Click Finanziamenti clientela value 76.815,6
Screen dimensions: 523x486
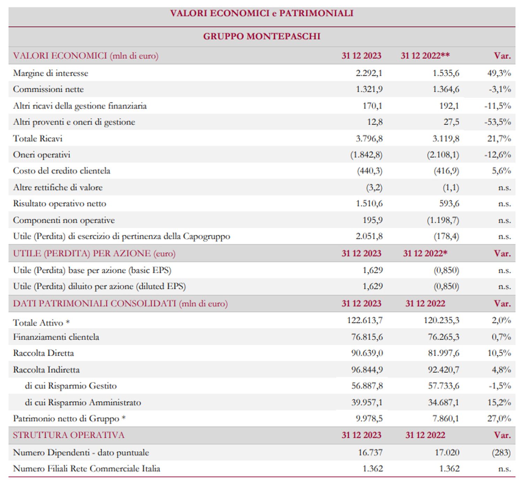pyautogui.click(x=367, y=337)
